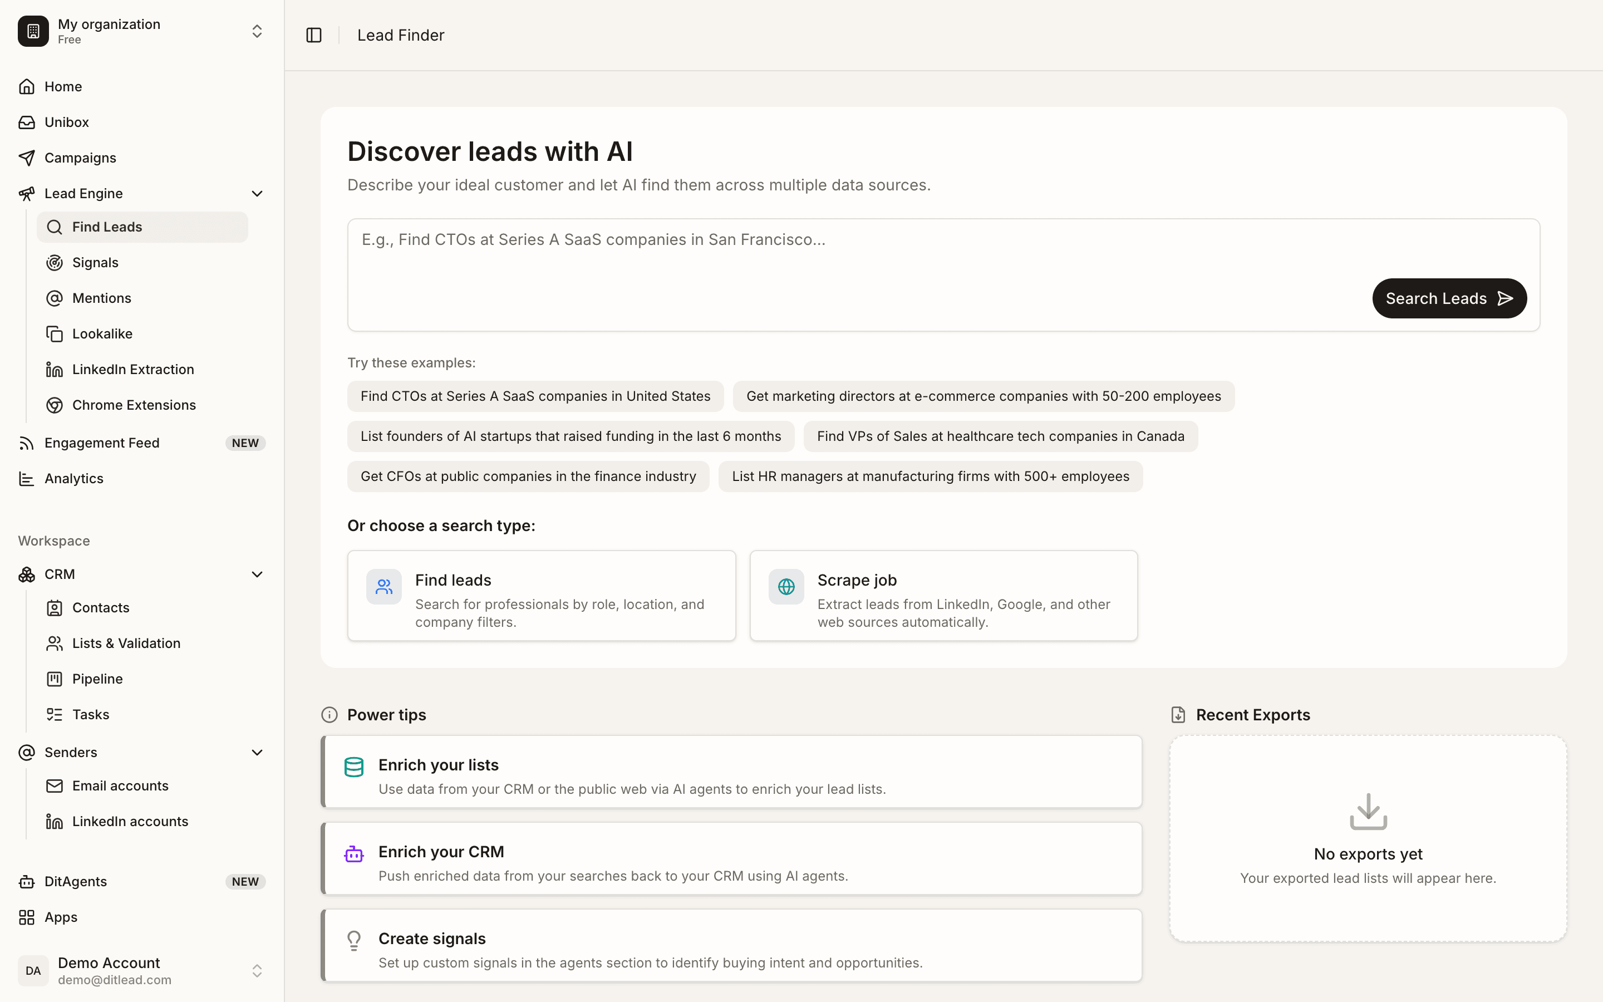Collapse the Senders section chevron
Image resolution: width=1603 pixels, height=1002 pixels.
pos(257,753)
